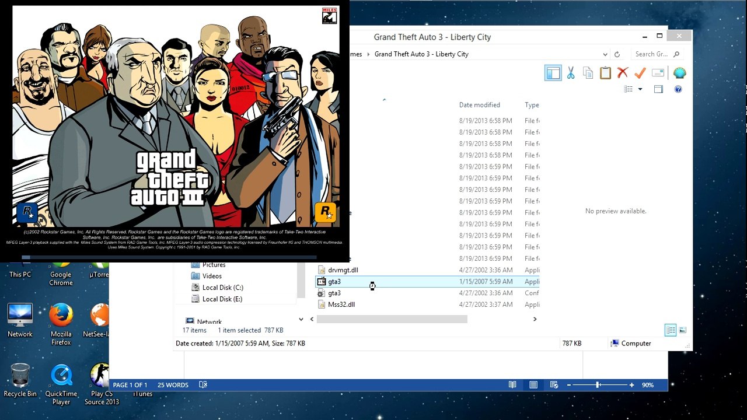Click the orange checkmark Properties icon
This screenshot has height=420, width=747.
640,73
